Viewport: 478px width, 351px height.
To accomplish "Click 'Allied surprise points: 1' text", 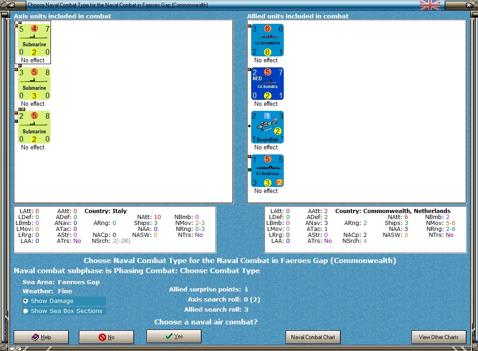I will click(x=208, y=289).
